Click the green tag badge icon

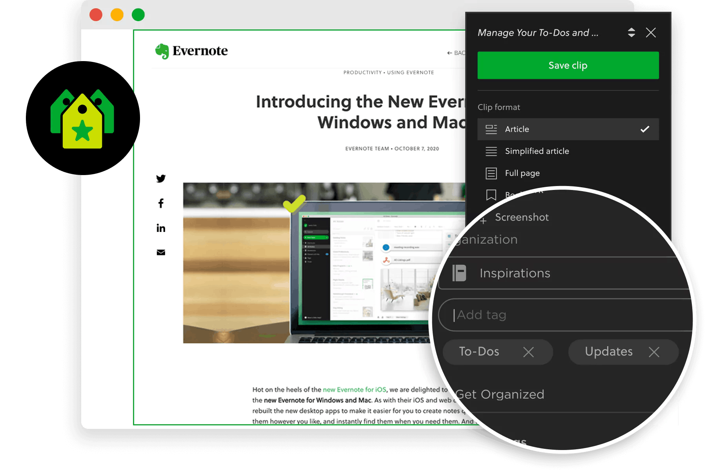tap(83, 118)
